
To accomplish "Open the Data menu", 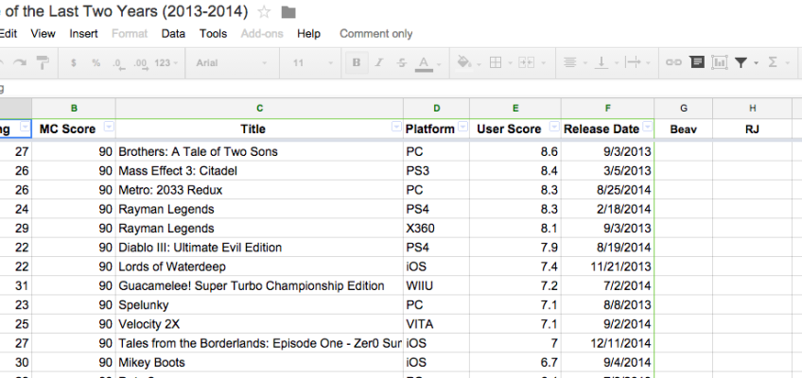I will (x=173, y=34).
